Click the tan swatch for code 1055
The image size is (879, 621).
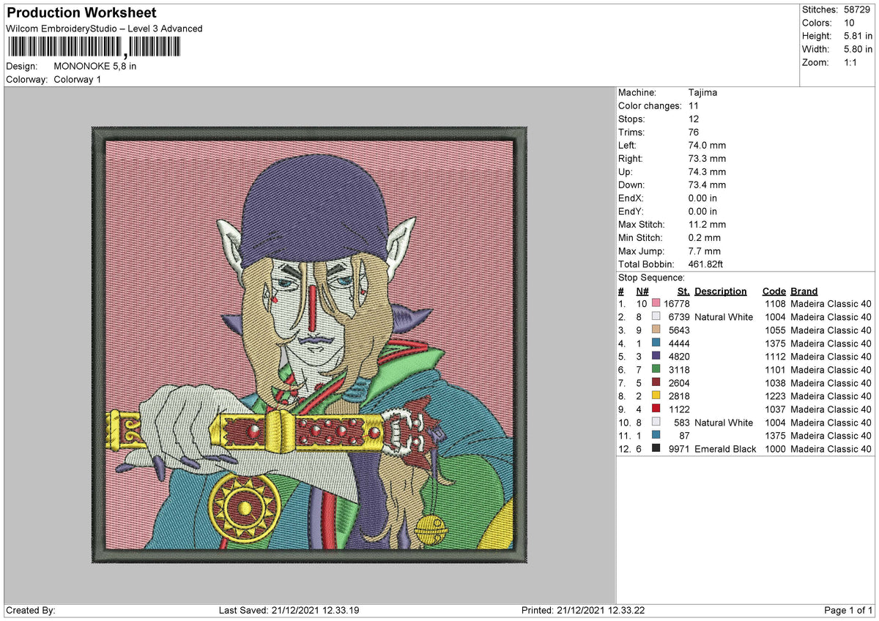pyautogui.click(x=656, y=330)
